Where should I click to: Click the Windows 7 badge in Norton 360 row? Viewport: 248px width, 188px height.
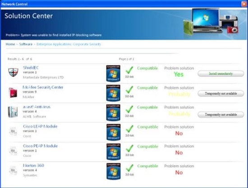113,171
